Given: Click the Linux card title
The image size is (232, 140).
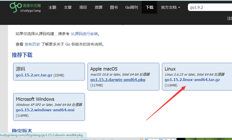Looking at the screenshot, I should click(x=170, y=69).
